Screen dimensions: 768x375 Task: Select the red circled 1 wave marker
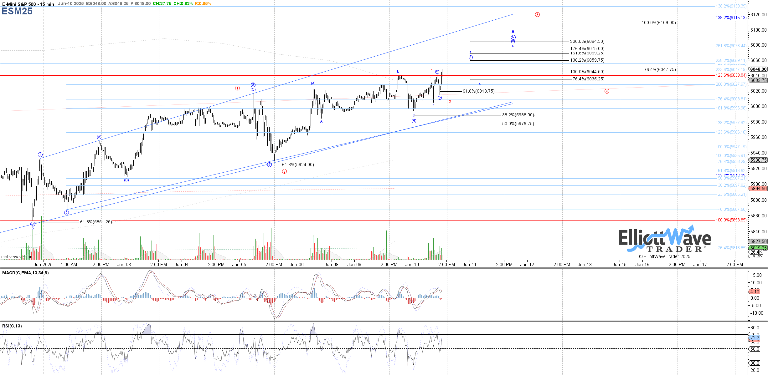237,88
